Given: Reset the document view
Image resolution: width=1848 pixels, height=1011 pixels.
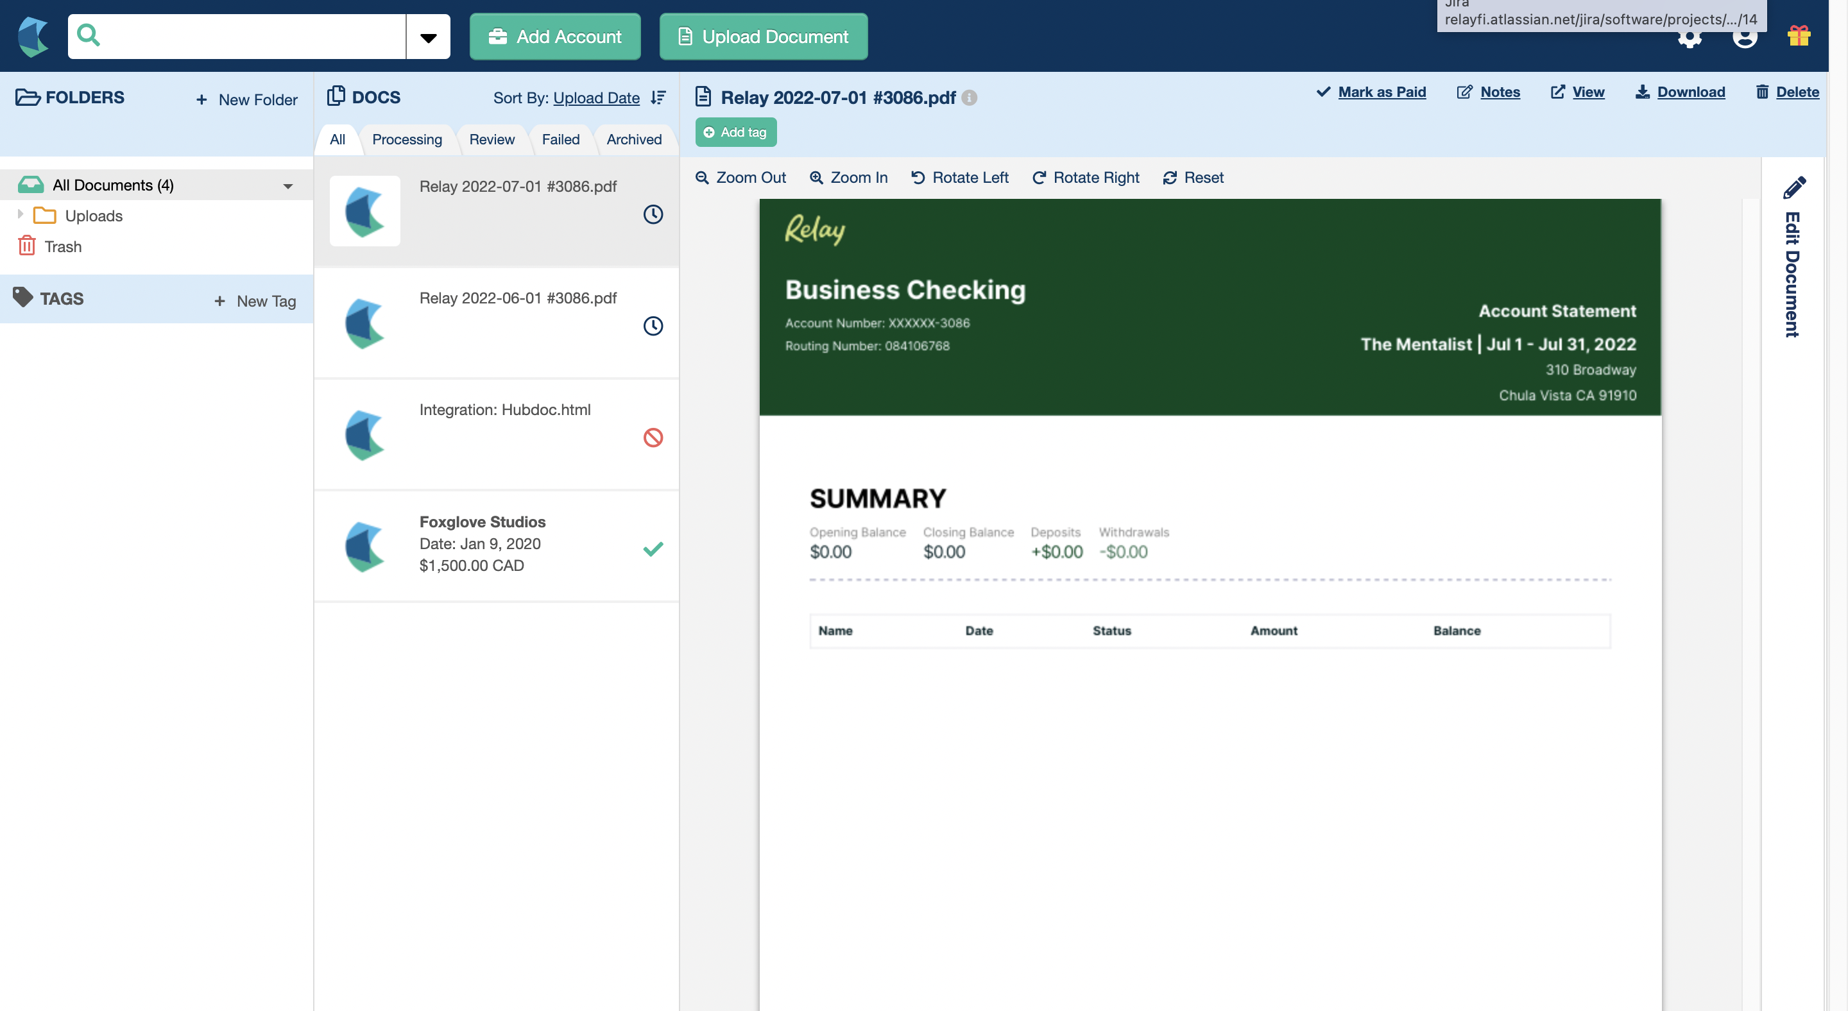Looking at the screenshot, I should [x=1192, y=177].
